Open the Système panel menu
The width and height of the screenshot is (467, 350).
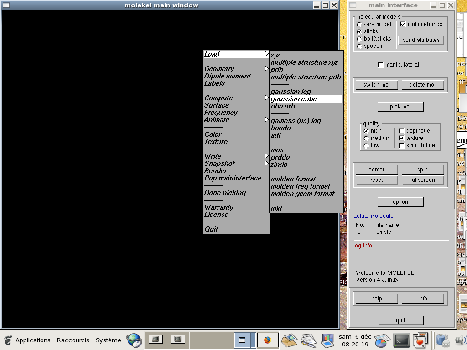(109, 340)
